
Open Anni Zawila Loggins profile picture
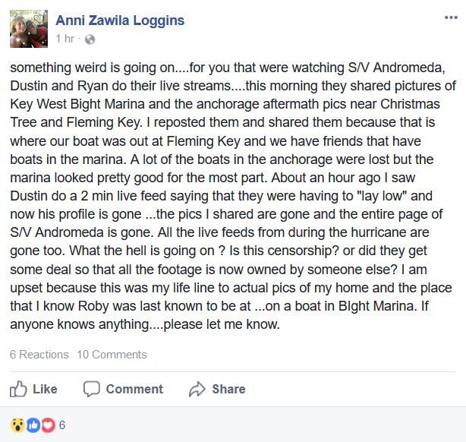pyautogui.click(x=29, y=29)
